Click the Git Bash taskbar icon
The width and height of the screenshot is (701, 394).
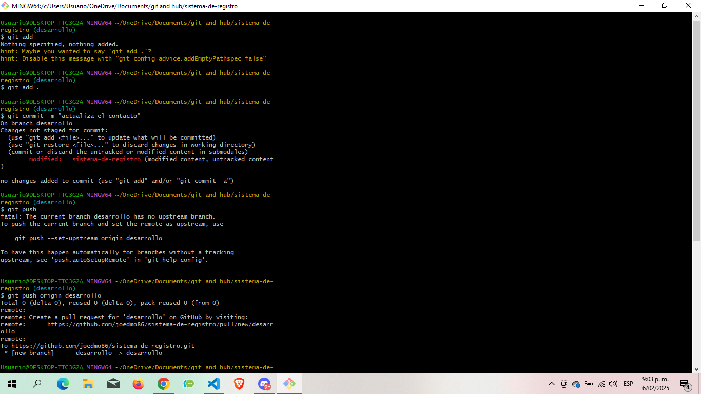click(x=289, y=384)
